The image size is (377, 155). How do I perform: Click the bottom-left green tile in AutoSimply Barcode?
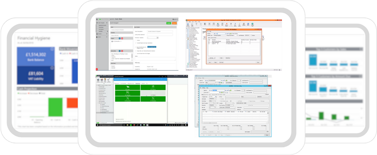[x=127, y=98]
